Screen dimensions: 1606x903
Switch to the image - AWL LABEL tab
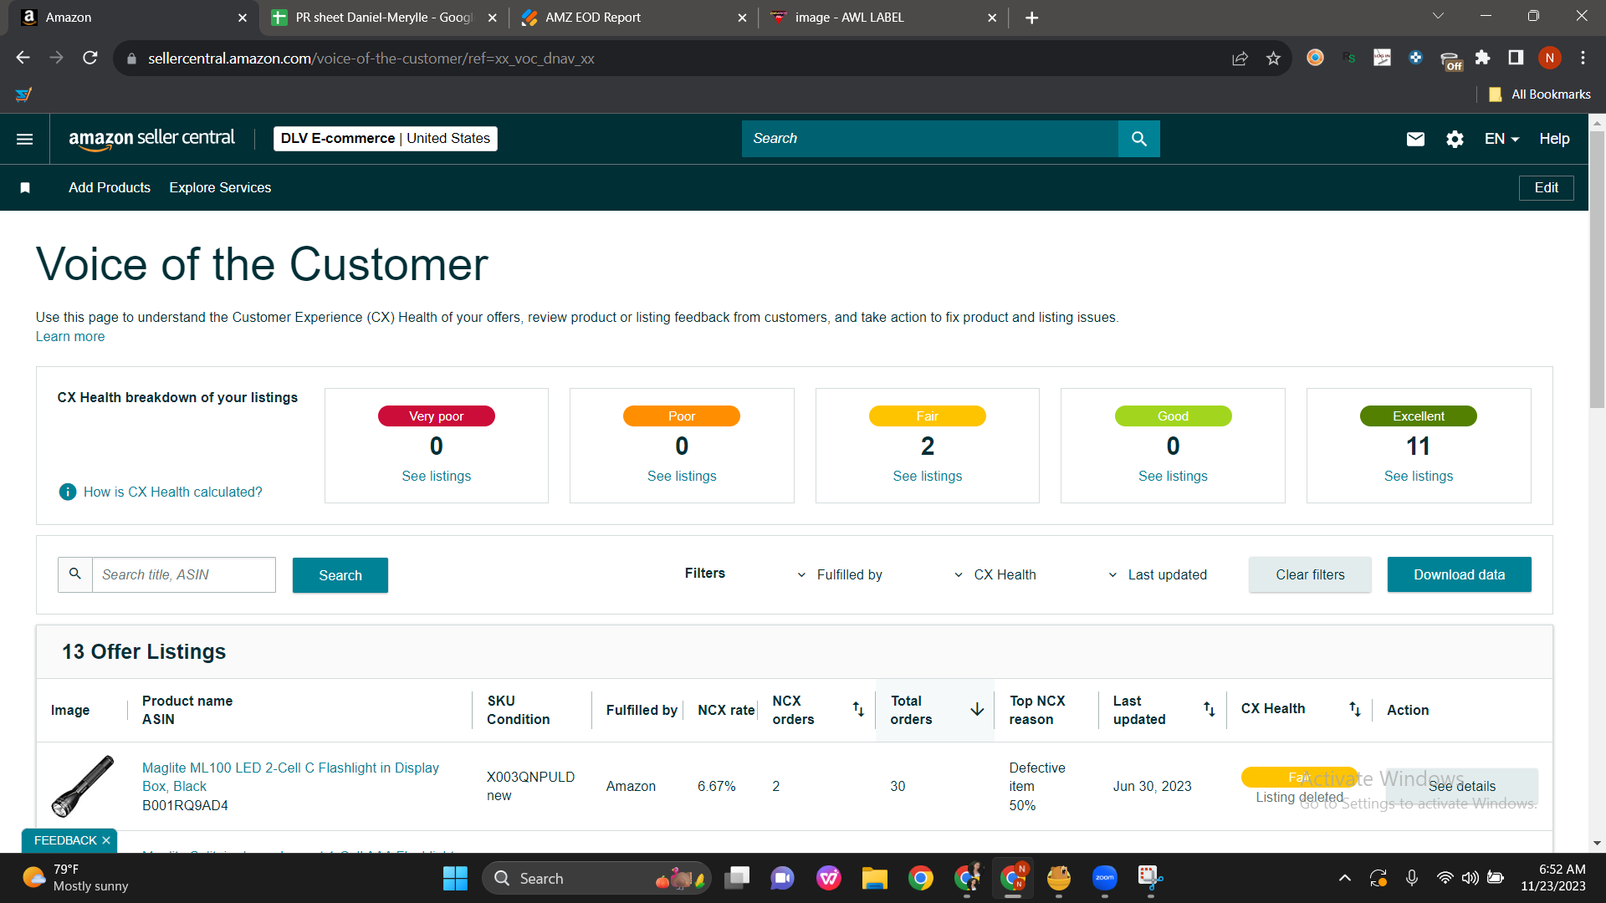click(882, 18)
